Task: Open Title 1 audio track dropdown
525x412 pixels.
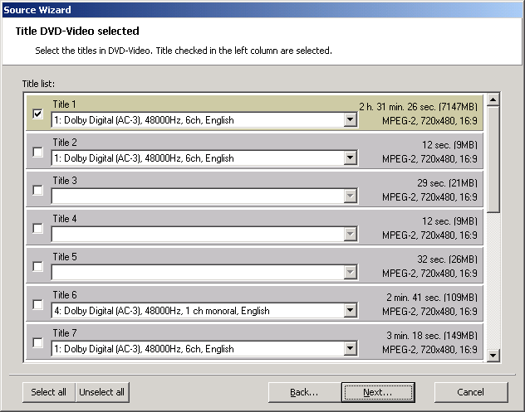Action: point(350,120)
